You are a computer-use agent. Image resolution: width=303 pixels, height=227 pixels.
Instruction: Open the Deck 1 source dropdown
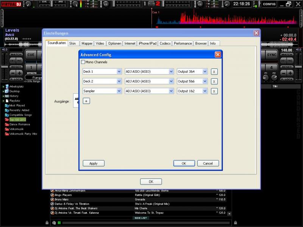(x=102, y=72)
